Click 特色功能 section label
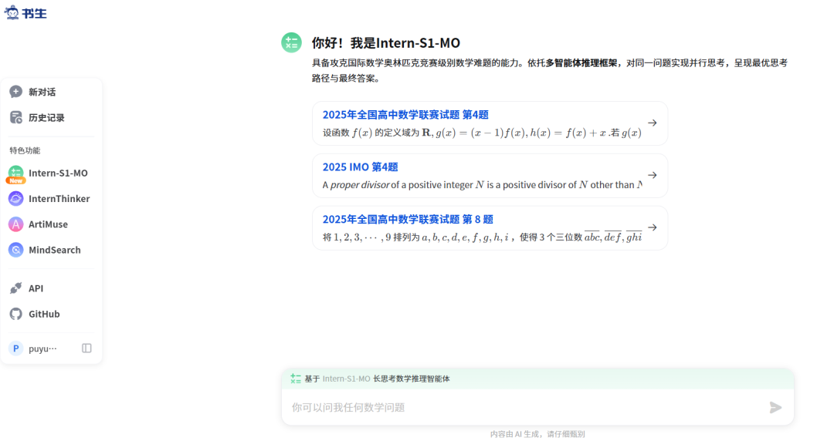This screenshot has height=441, width=834. (x=25, y=150)
